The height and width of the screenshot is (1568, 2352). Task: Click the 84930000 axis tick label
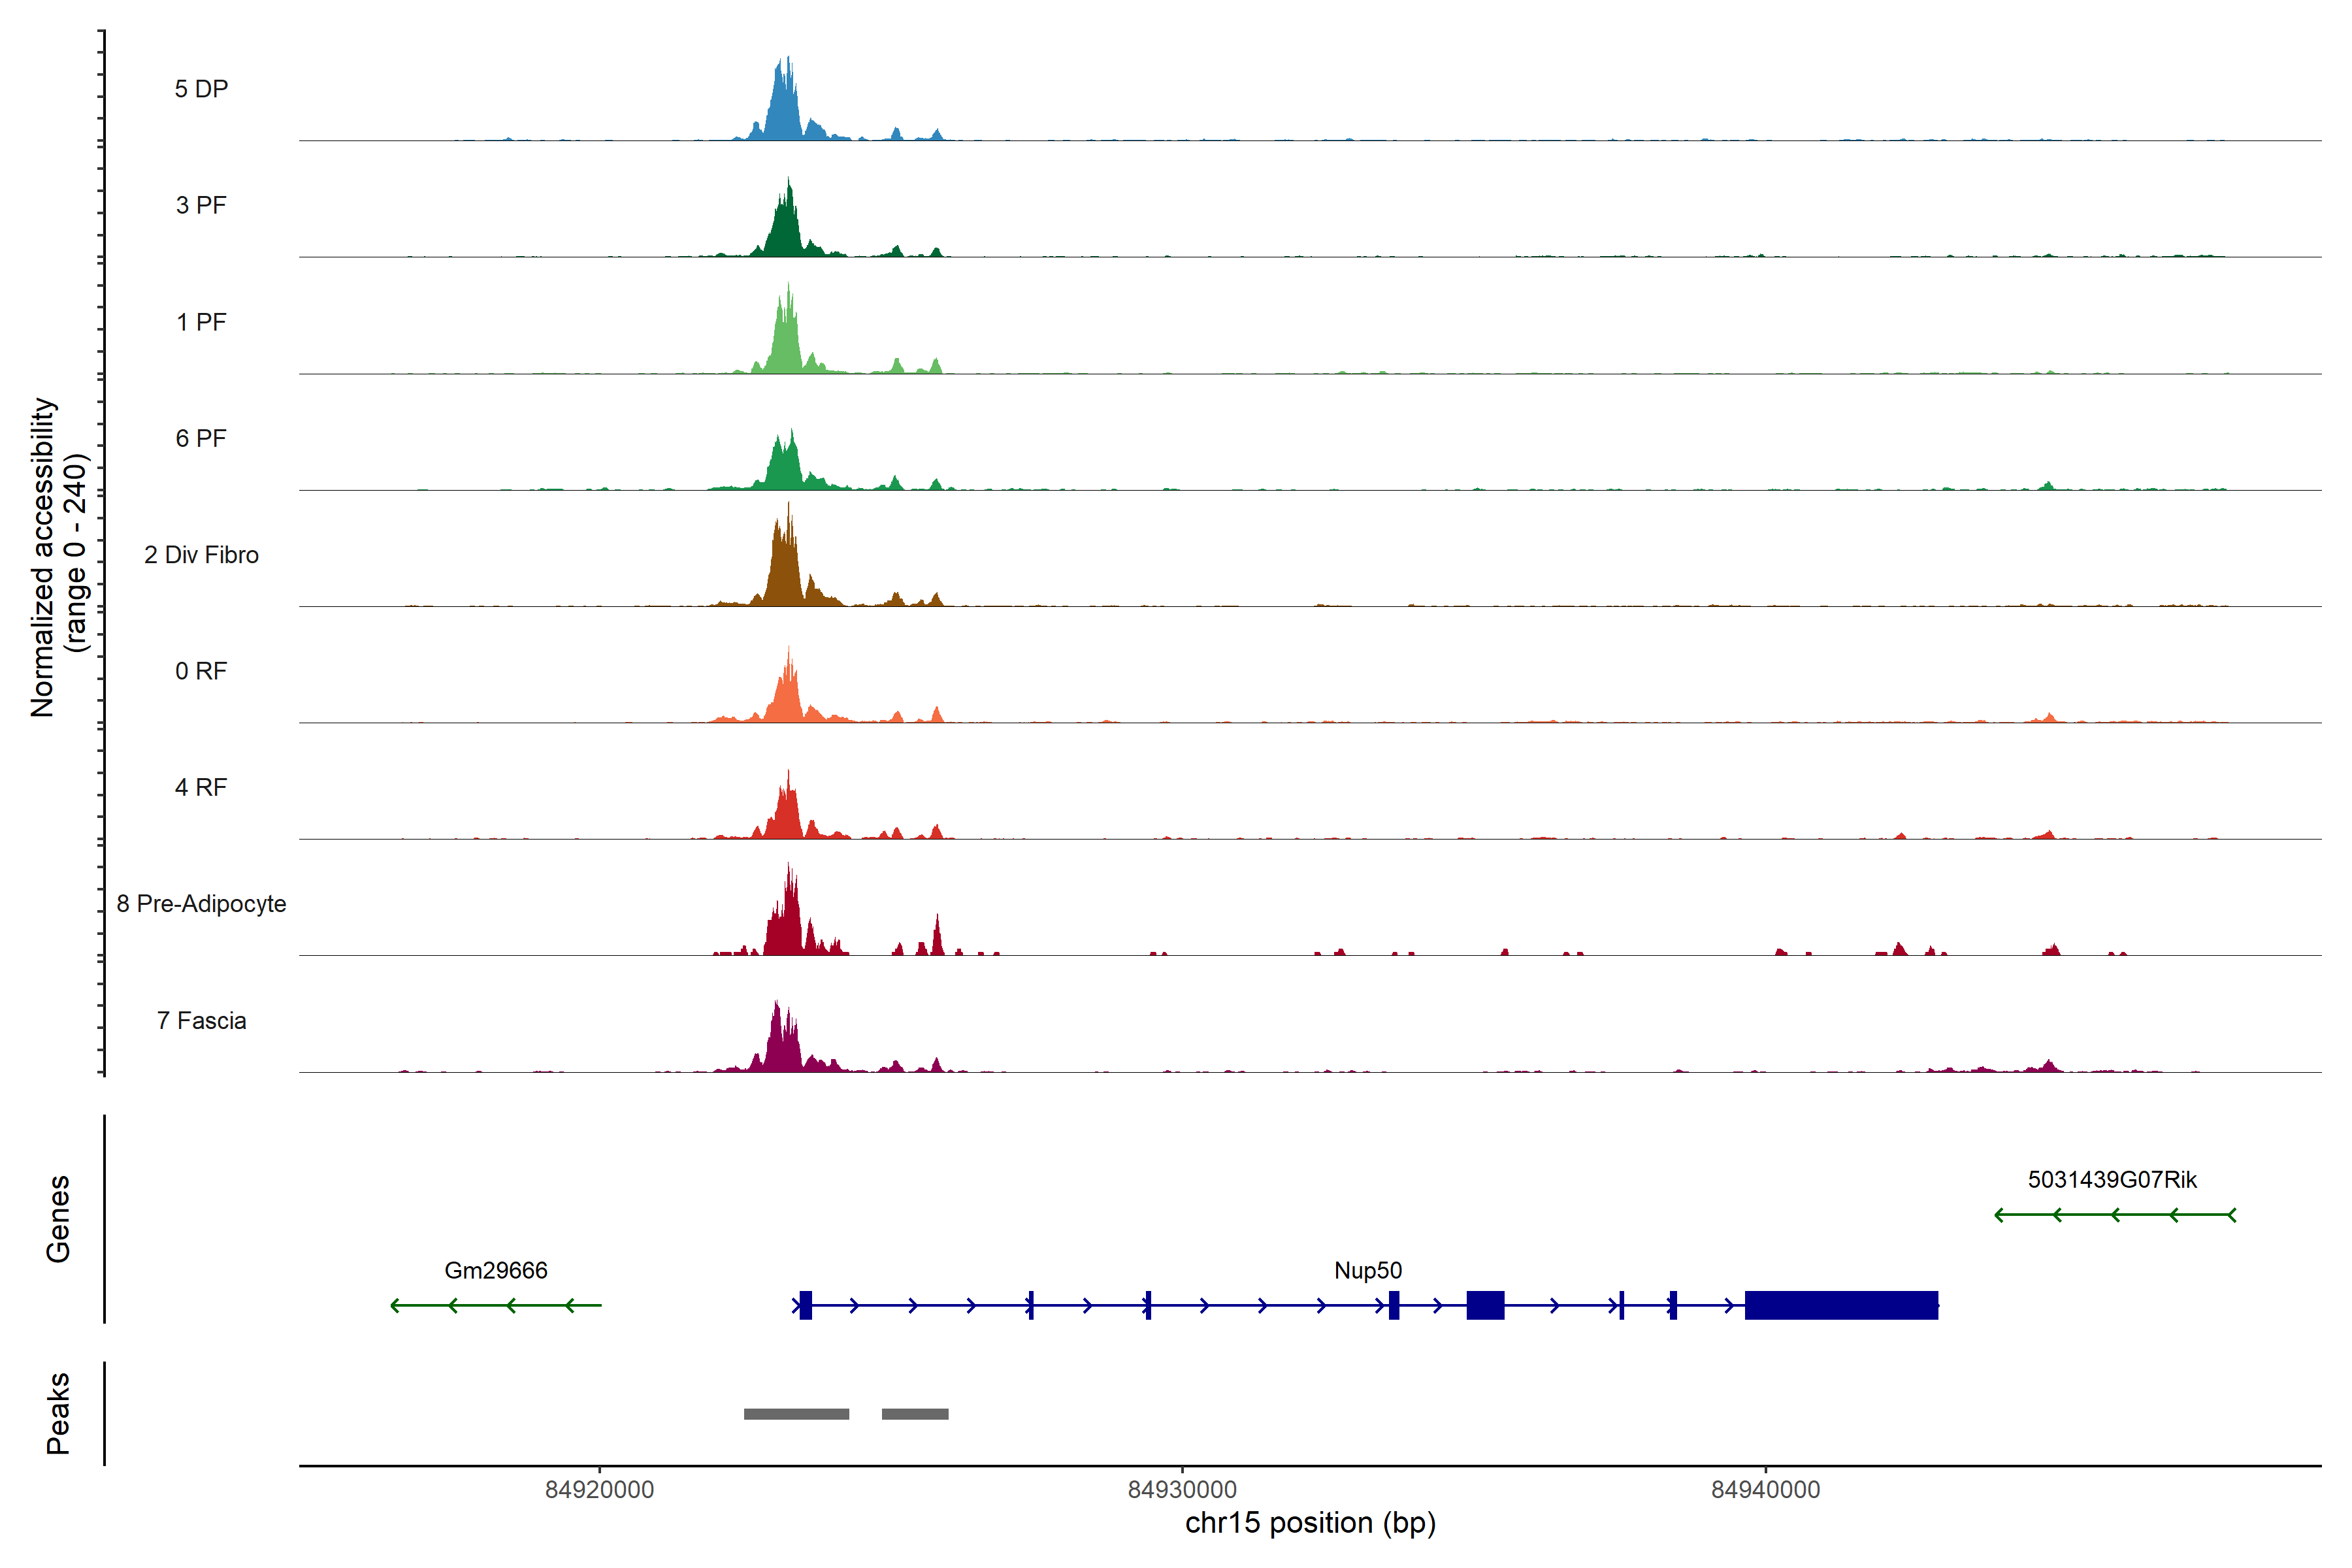1182,1489
